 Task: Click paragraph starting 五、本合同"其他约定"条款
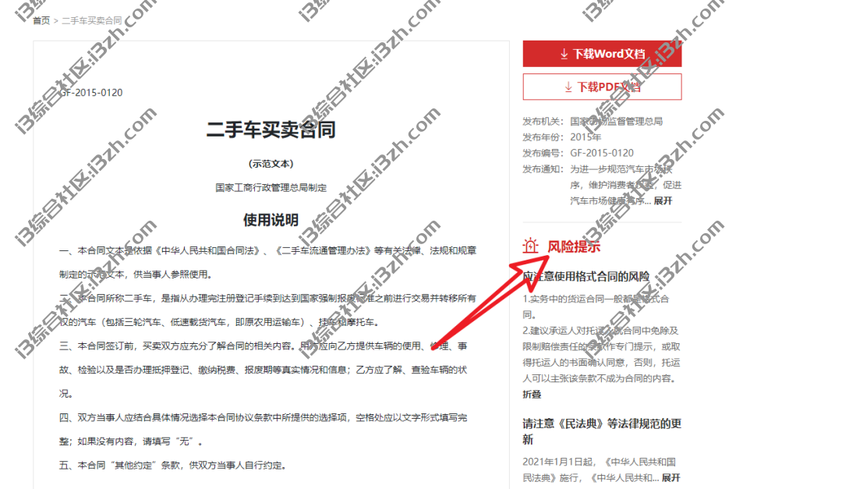173,466
